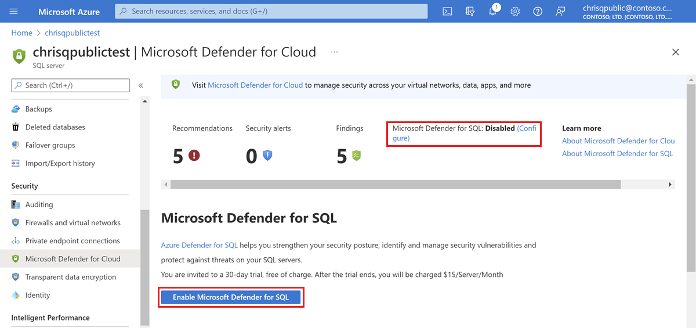Click Enable Microsoft Defender for SQL button

pos(231,297)
